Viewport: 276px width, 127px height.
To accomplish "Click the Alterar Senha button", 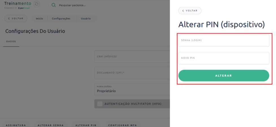I will [x=51, y=125].
